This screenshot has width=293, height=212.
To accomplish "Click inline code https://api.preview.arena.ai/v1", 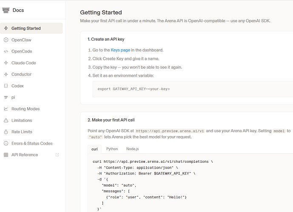I will click(170, 131).
